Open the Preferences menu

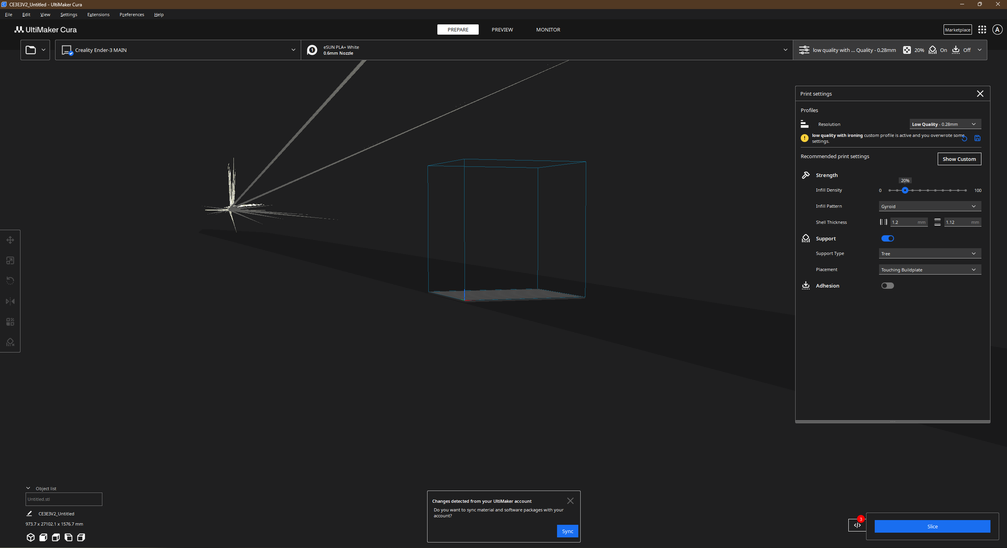132,15
